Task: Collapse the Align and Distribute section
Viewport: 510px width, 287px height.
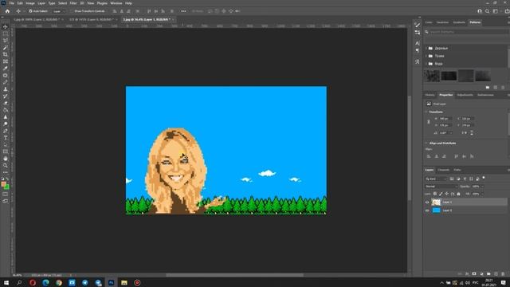Action: pos(426,143)
